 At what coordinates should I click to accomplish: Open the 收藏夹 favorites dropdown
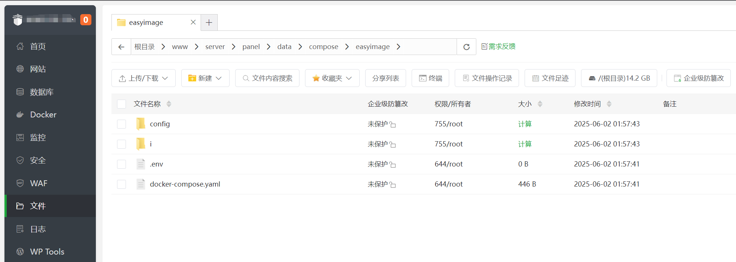pyautogui.click(x=332, y=78)
